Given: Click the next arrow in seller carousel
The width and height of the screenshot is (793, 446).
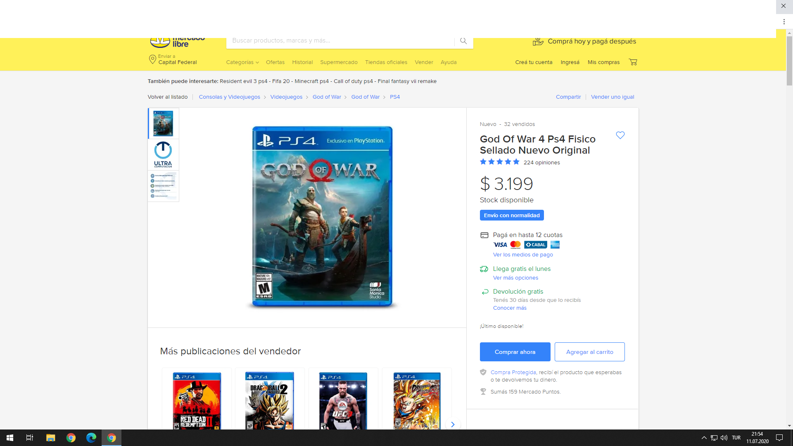Looking at the screenshot, I should coord(453,424).
